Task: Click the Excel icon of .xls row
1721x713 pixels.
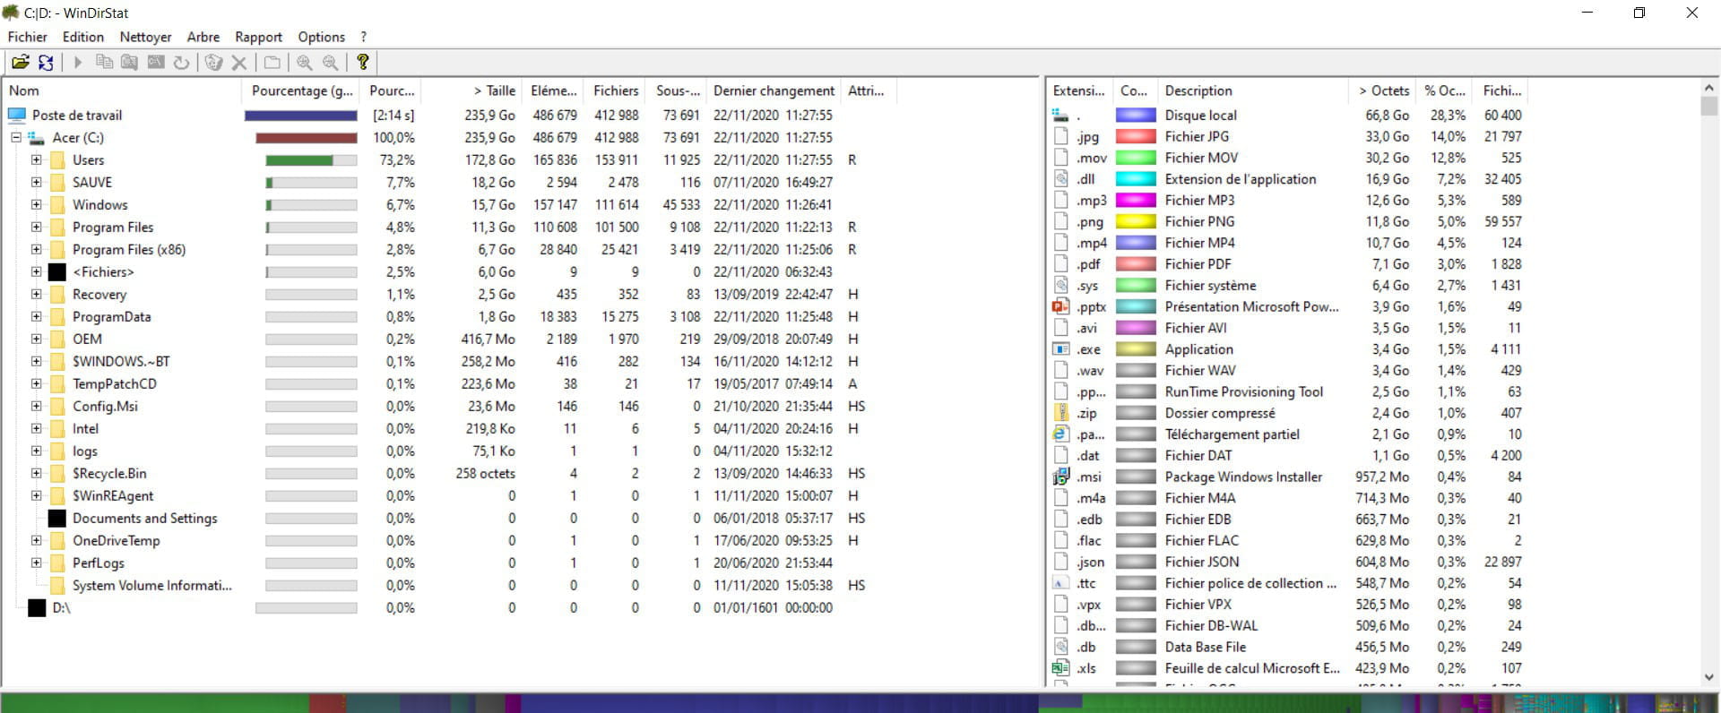Action: point(1060,668)
